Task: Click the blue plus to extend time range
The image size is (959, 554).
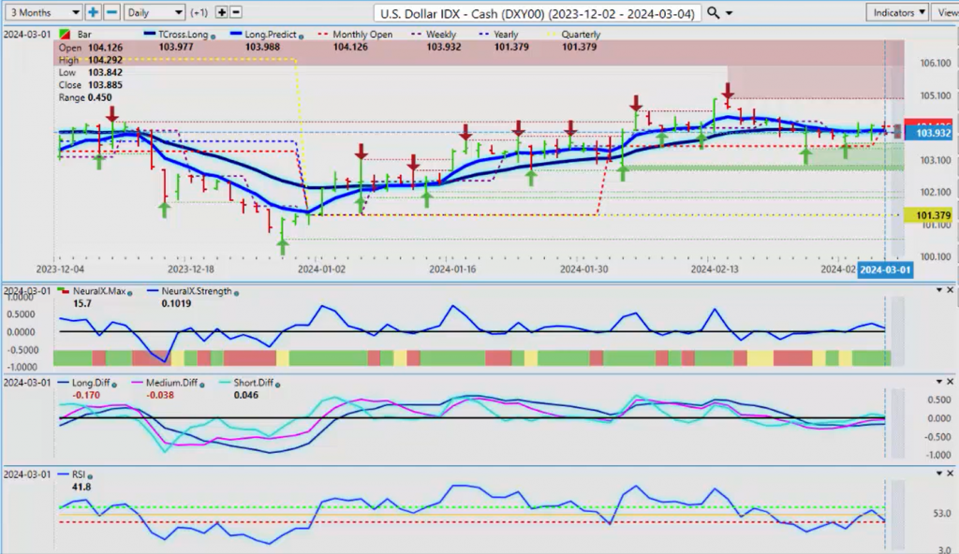Action: (93, 12)
